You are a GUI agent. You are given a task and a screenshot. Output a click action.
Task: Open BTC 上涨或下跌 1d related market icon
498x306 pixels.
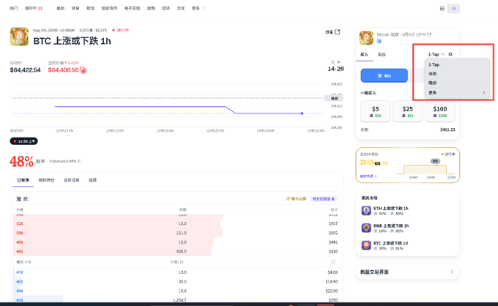click(366, 245)
